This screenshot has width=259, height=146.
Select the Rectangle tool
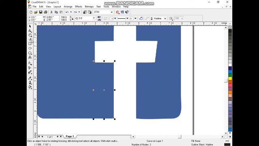click(x=30, y=44)
